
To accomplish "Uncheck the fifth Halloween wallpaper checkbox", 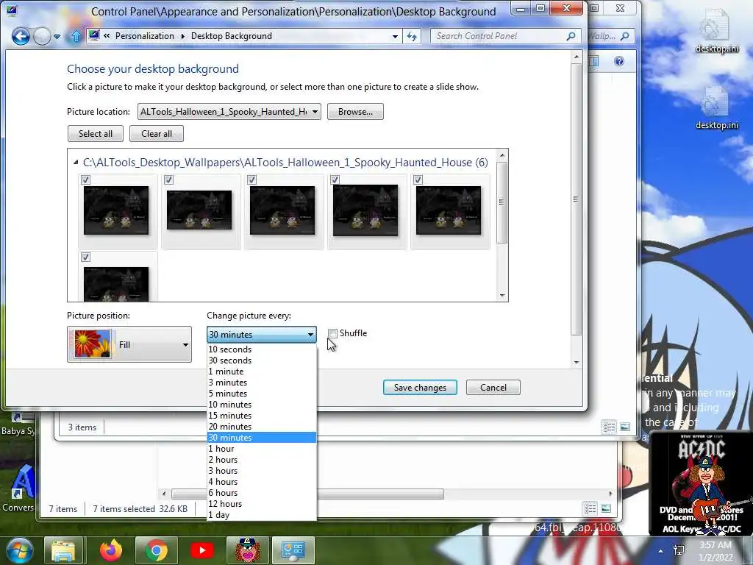I will tap(418, 180).
